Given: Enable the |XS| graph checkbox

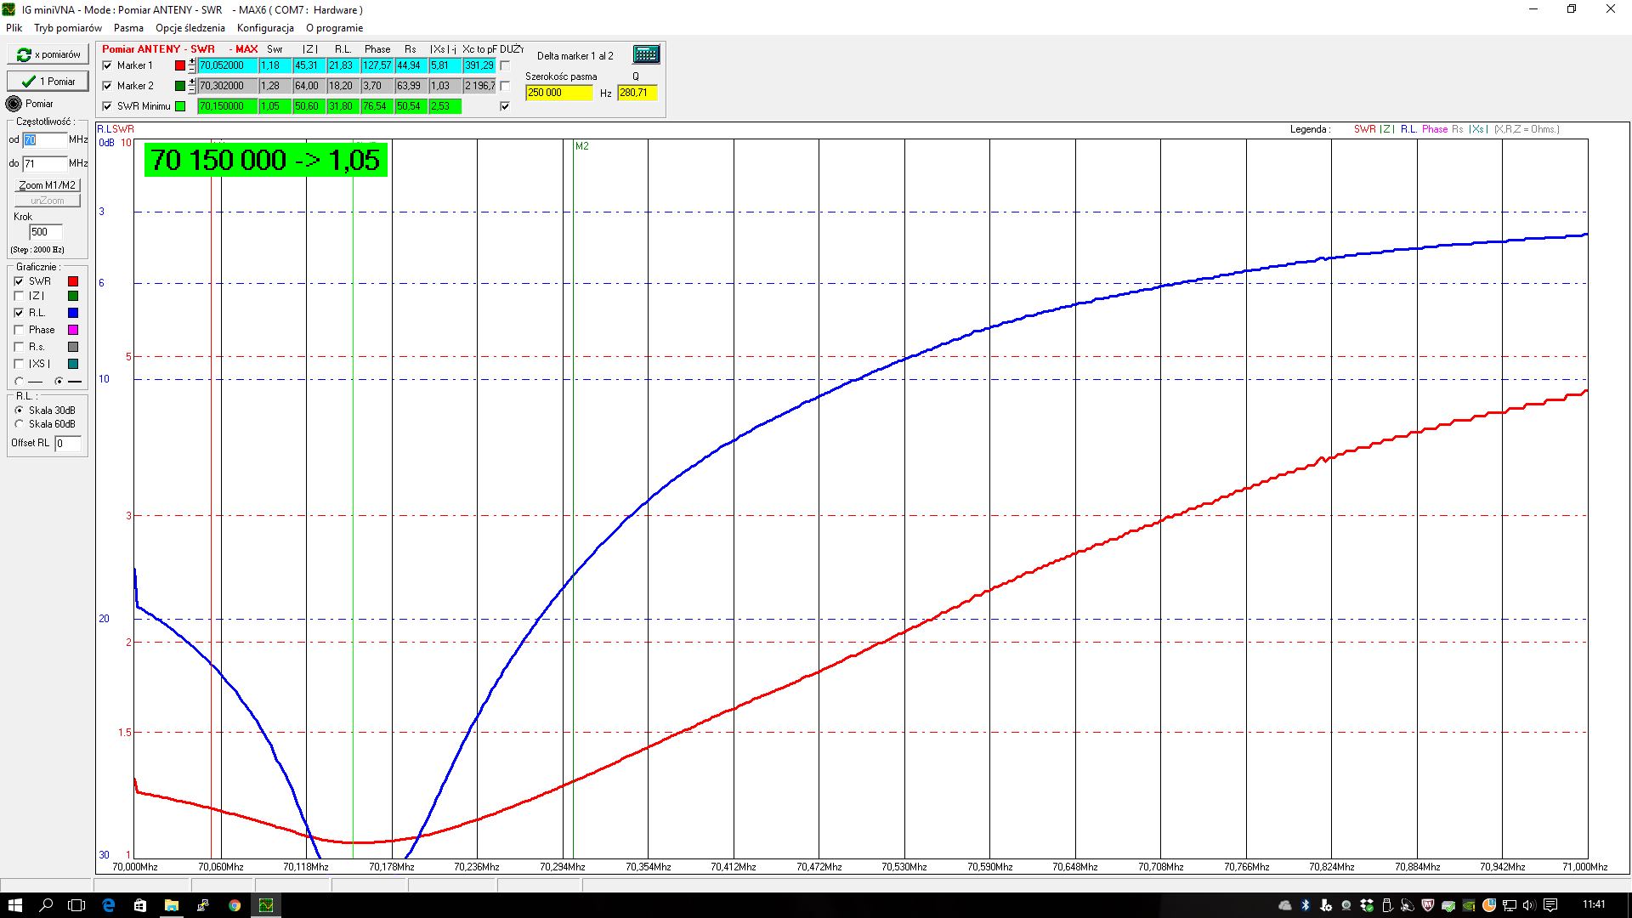Looking at the screenshot, I should [x=19, y=364].
